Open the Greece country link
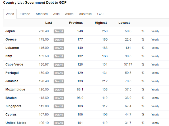169x126 pixels. click(x=11, y=39)
